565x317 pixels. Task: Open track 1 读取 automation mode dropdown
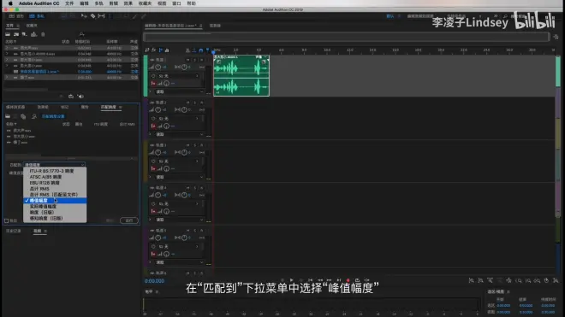pos(179,91)
